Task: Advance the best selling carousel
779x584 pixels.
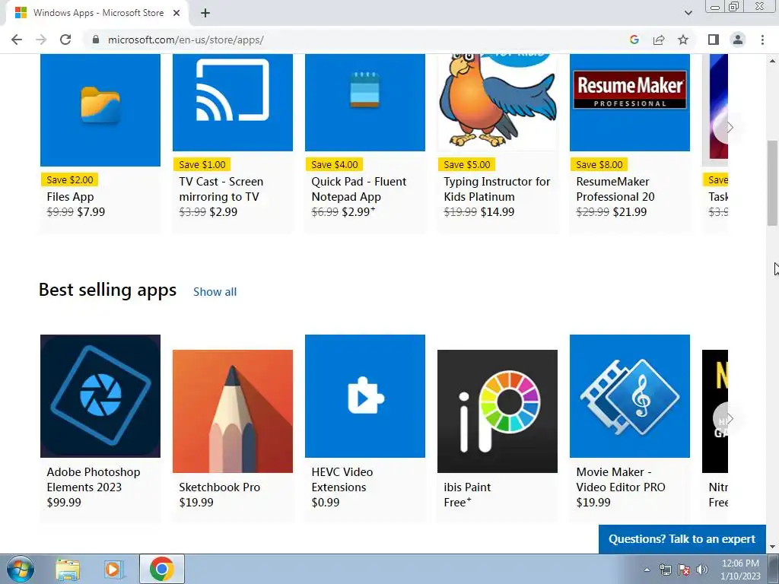Action: pyautogui.click(x=728, y=419)
